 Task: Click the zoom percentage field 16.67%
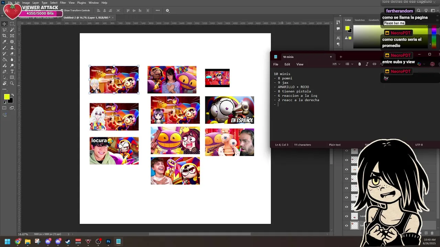pos(23,234)
